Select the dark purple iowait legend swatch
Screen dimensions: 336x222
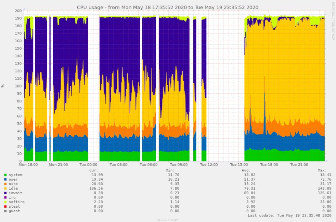pyautogui.click(x=5, y=193)
